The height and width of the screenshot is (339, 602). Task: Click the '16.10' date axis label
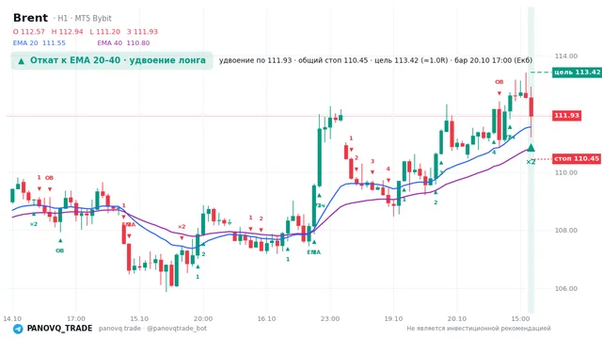(x=266, y=319)
